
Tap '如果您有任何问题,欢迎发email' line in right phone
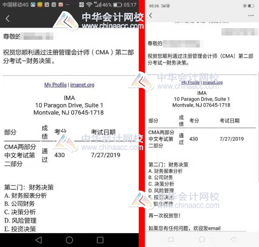coord(184,228)
